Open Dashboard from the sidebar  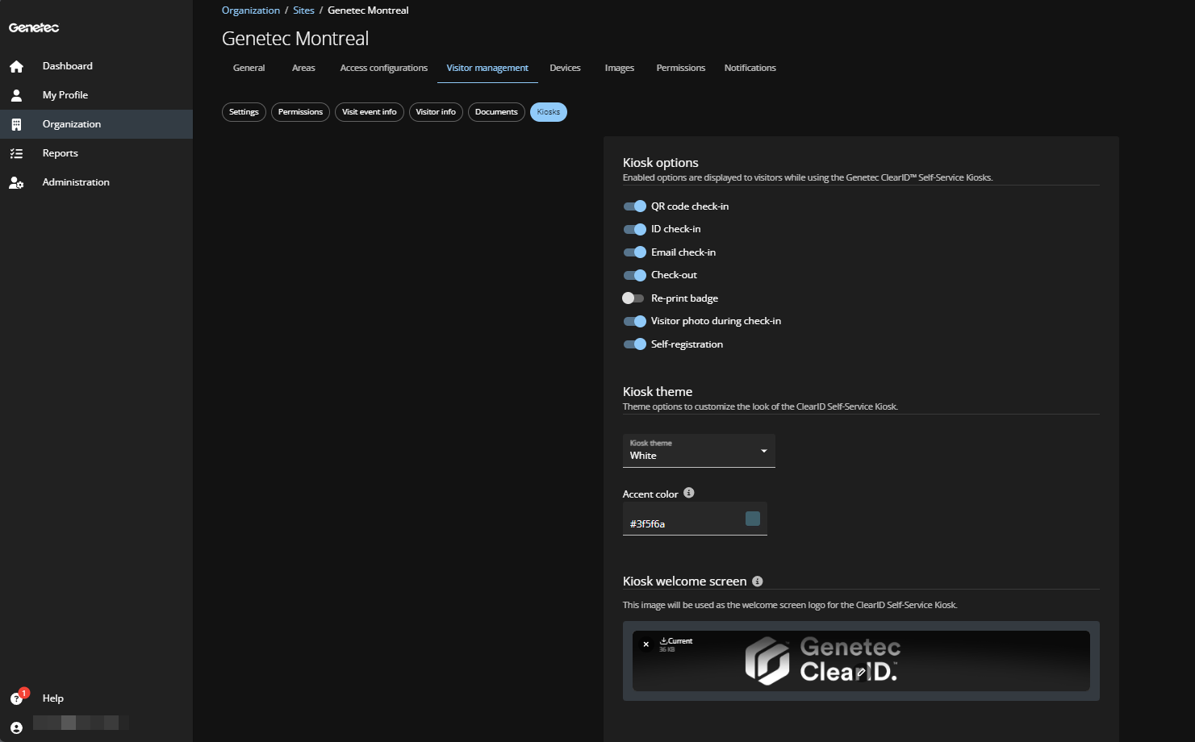[x=96, y=66]
